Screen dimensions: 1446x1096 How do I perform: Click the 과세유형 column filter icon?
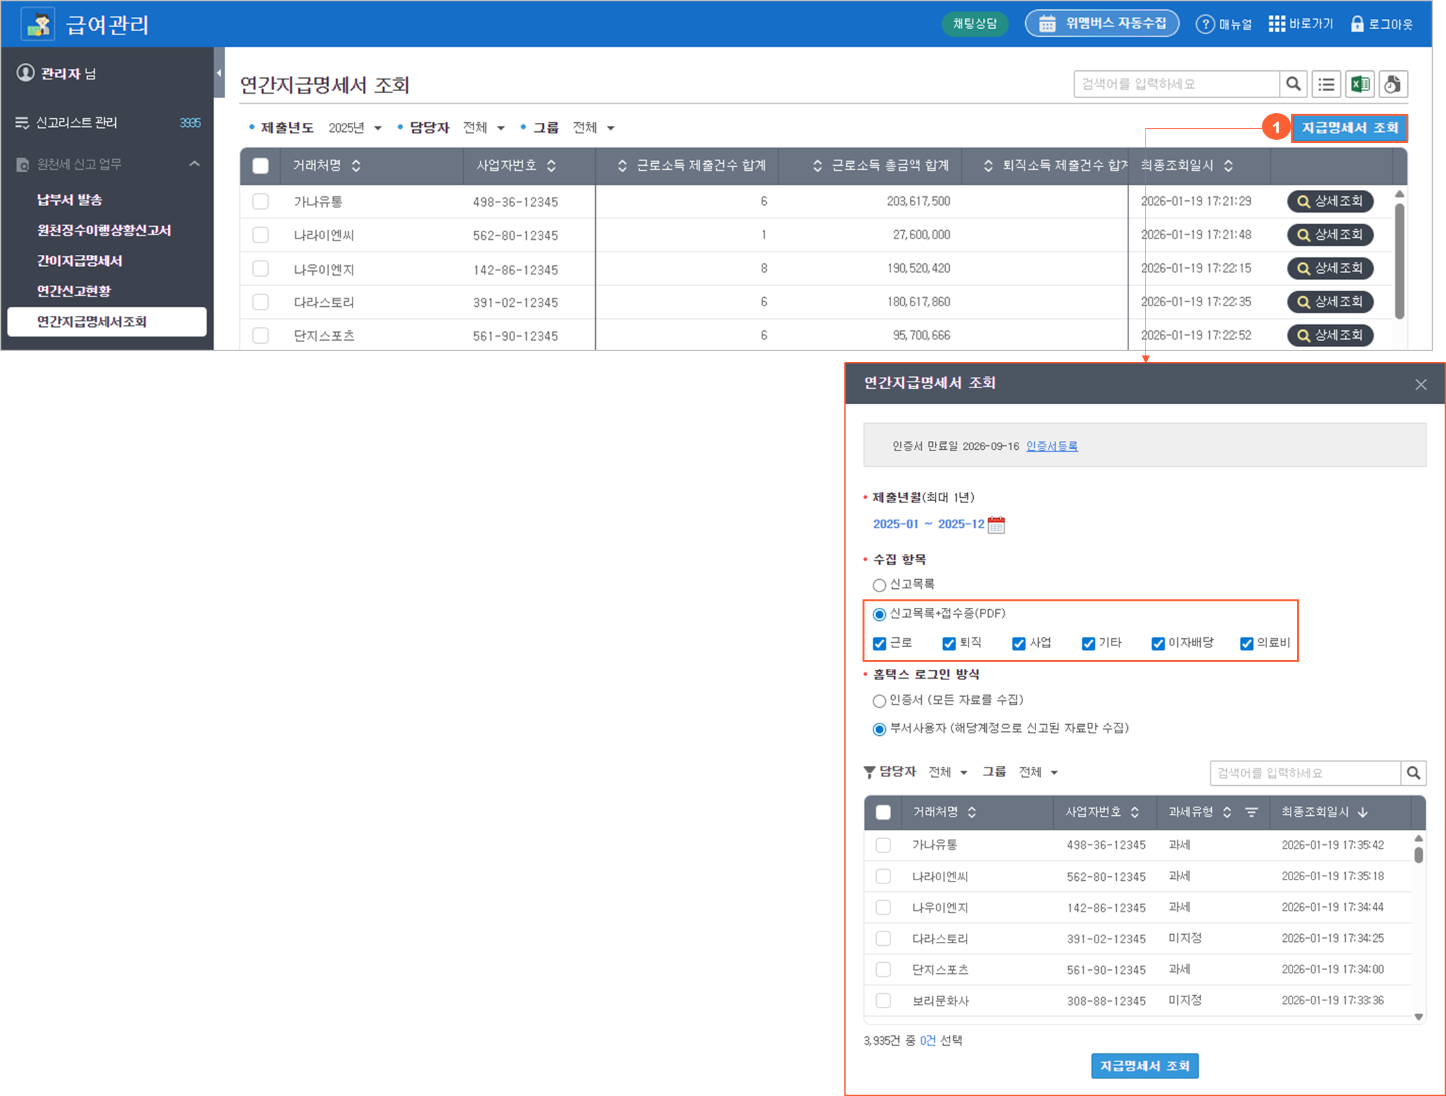pyautogui.click(x=1252, y=812)
